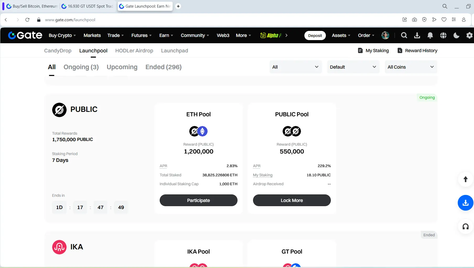Click the back-to-top arrow floating button
Image resolution: width=474 pixels, height=268 pixels.
[466, 179]
